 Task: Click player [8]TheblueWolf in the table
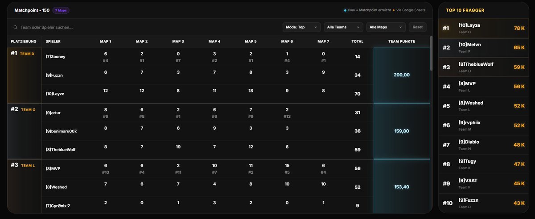(x=61, y=150)
